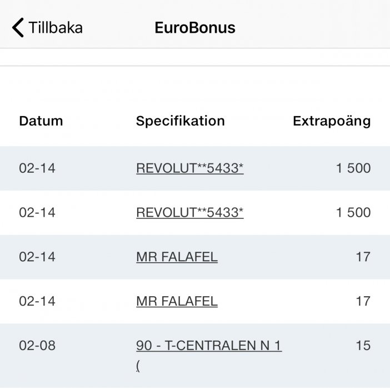
Task: Tap the back chevron arrow icon
Action: click(x=18, y=27)
